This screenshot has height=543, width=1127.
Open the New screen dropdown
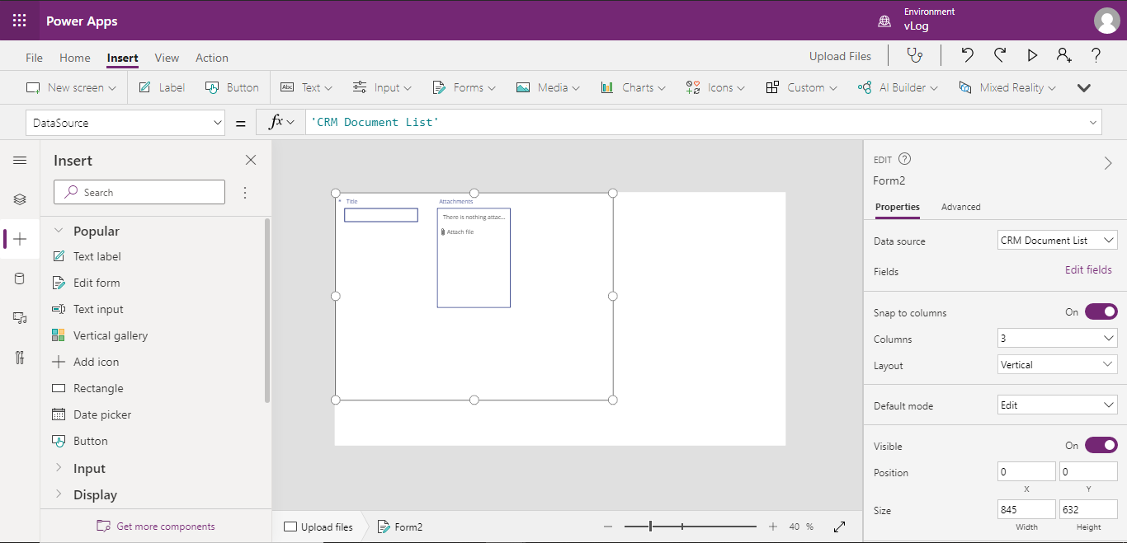[71, 87]
